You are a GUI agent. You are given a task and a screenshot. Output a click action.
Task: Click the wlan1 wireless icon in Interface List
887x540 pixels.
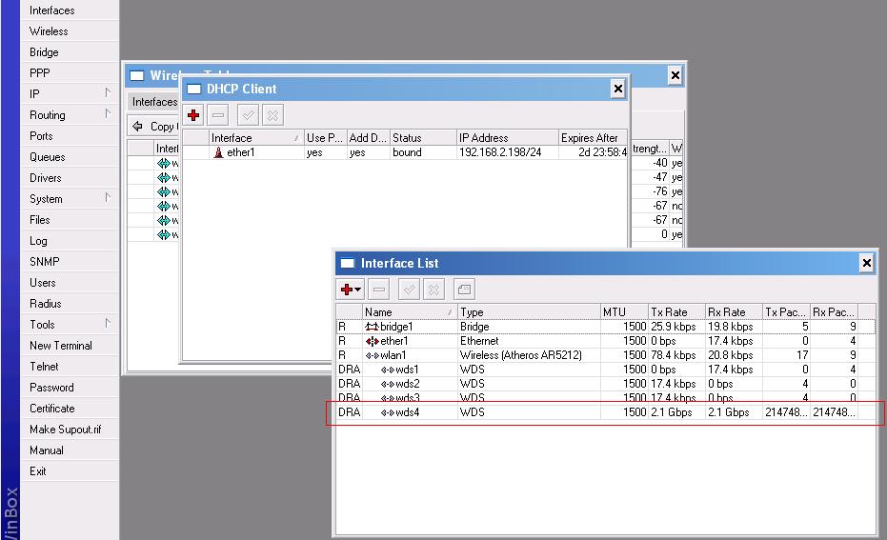[373, 355]
